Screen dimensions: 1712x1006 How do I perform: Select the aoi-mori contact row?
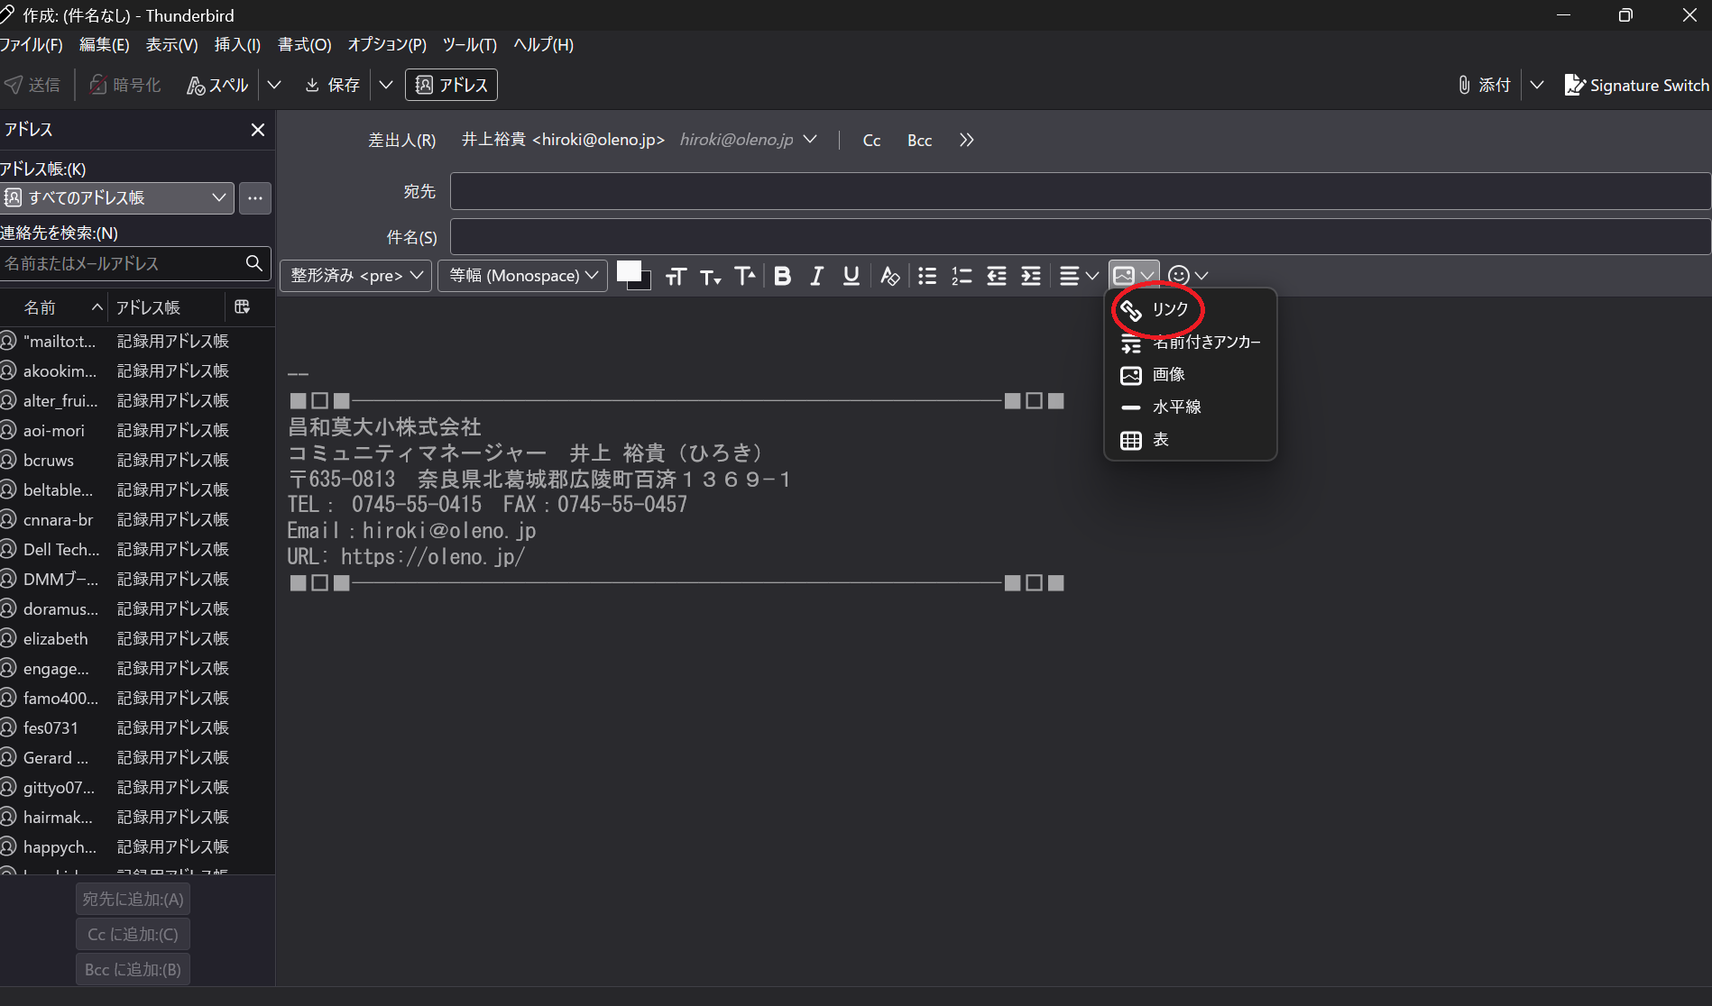point(137,431)
